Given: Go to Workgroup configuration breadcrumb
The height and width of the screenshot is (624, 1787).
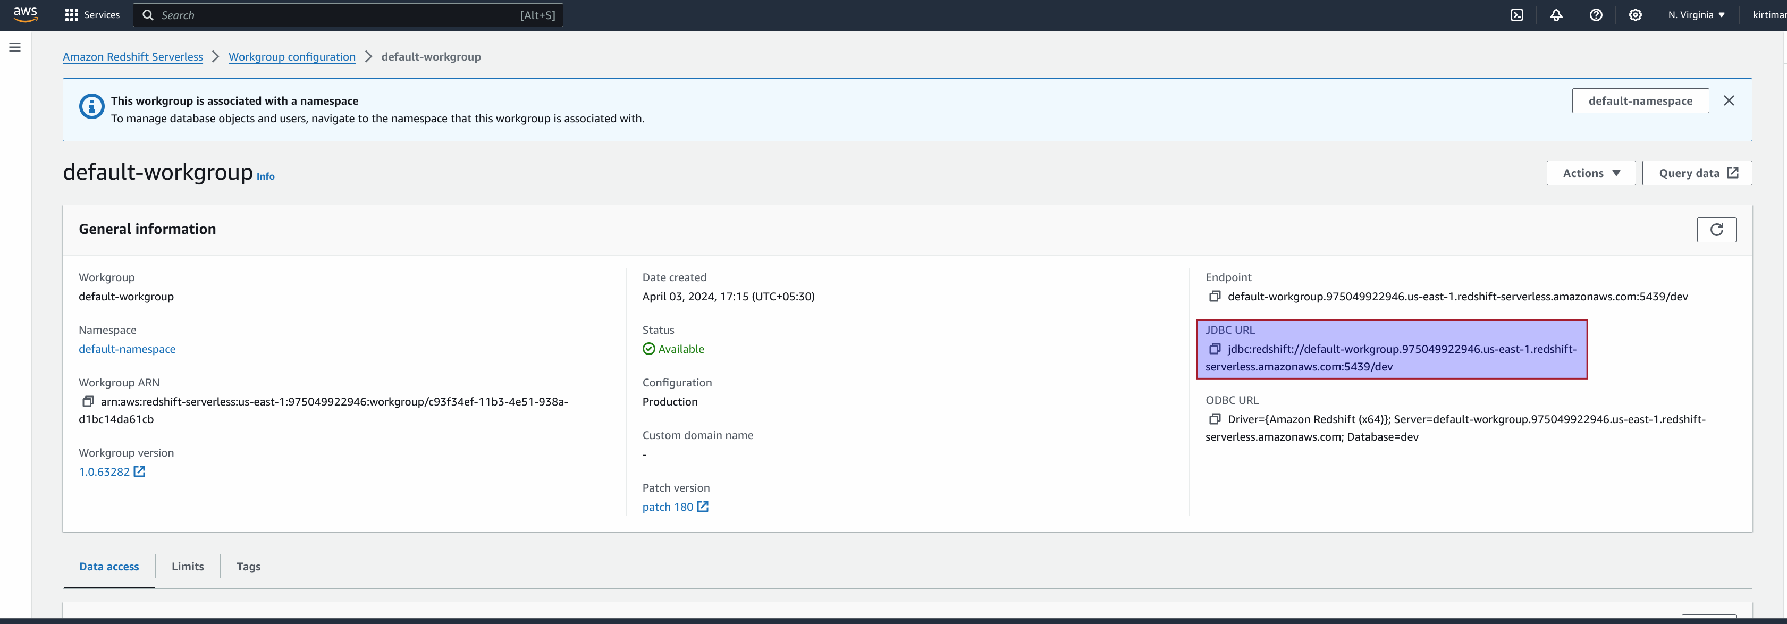Looking at the screenshot, I should coord(292,57).
